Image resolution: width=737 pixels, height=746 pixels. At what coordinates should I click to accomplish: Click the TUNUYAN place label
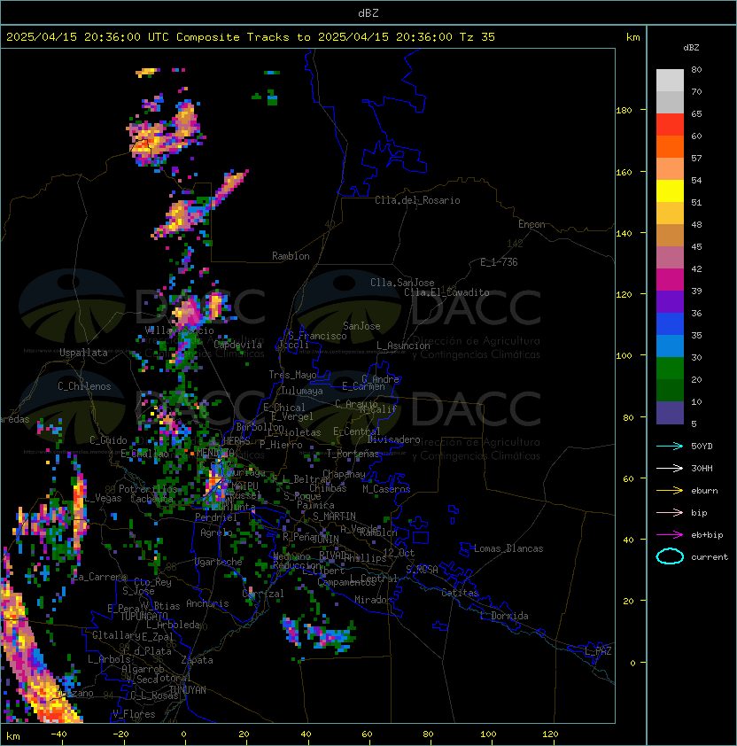click(188, 690)
